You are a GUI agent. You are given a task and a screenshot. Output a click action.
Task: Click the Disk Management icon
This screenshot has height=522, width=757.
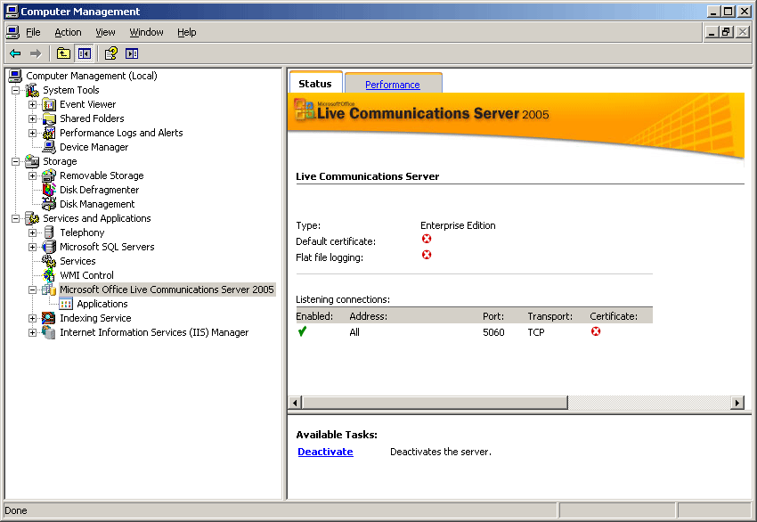[x=49, y=204]
